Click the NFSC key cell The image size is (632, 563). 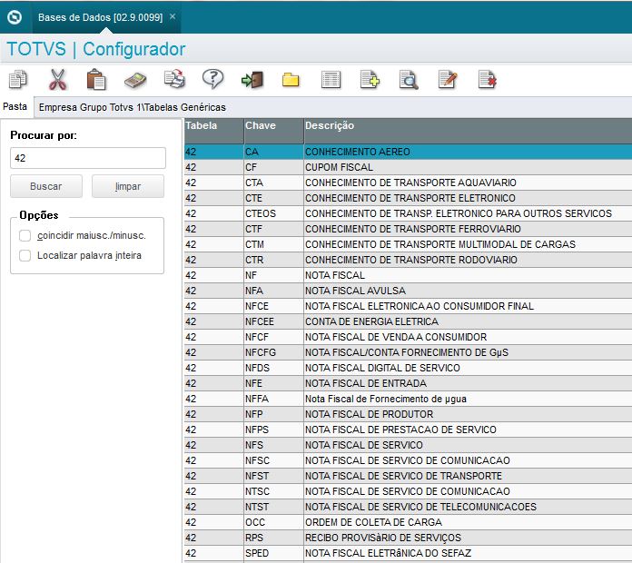tap(273, 460)
